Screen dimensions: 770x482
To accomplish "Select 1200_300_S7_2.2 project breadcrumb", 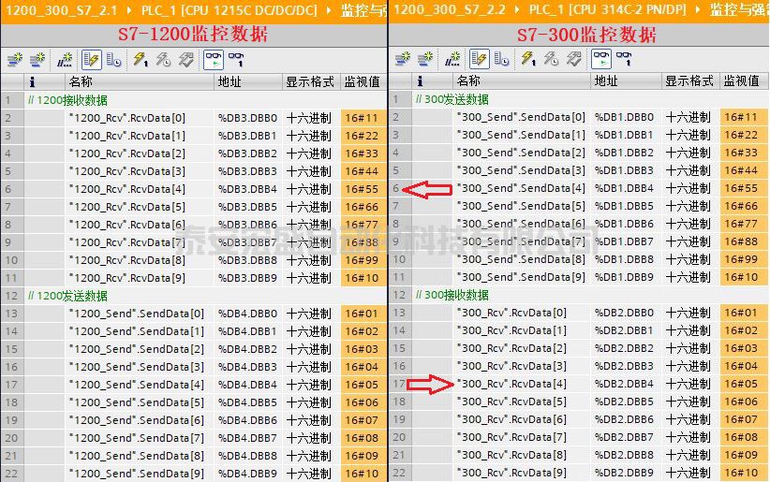I will point(445,9).
